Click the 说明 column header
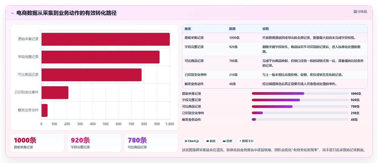 point(266,29)
